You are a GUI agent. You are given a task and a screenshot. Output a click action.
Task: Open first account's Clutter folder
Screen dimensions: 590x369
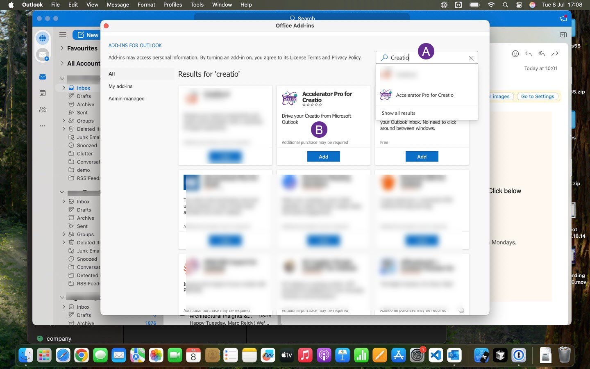pyautogui.click(x=84, y=153)
